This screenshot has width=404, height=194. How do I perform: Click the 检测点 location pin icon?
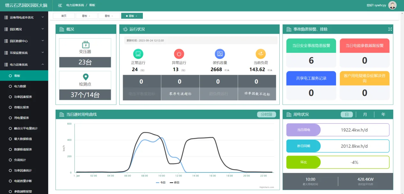coord(85,77)
